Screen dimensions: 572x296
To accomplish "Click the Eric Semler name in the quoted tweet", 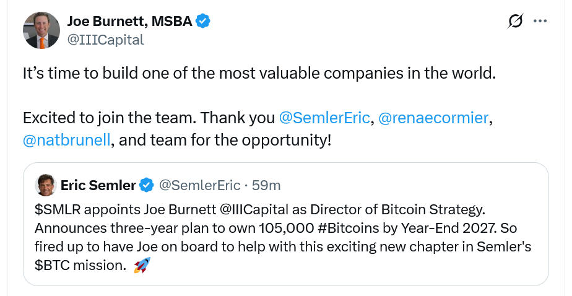I will tap(98, 185).
